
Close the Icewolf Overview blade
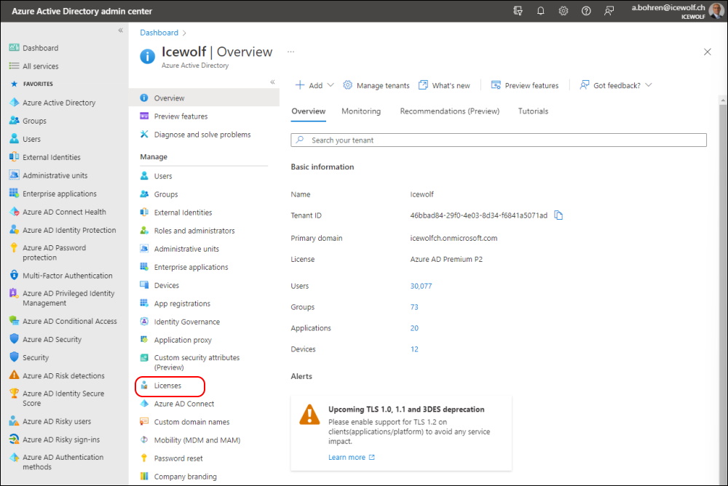coord(707,52)
